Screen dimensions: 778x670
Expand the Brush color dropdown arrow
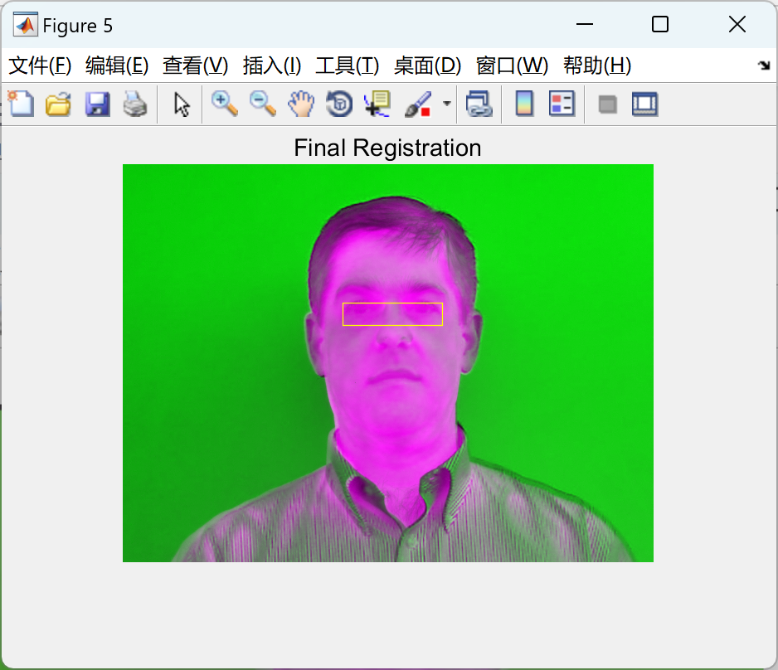pyautogui.click(x=447, y=104)
